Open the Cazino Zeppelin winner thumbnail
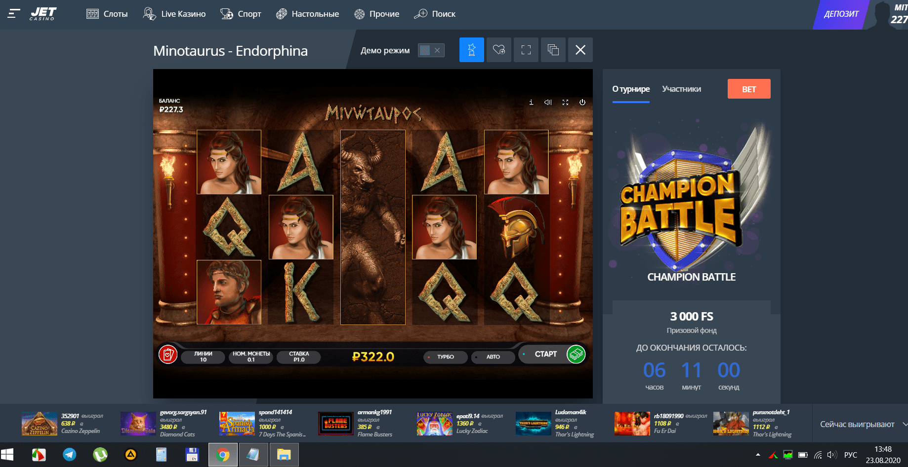908x467 pixels. (40, 424)
